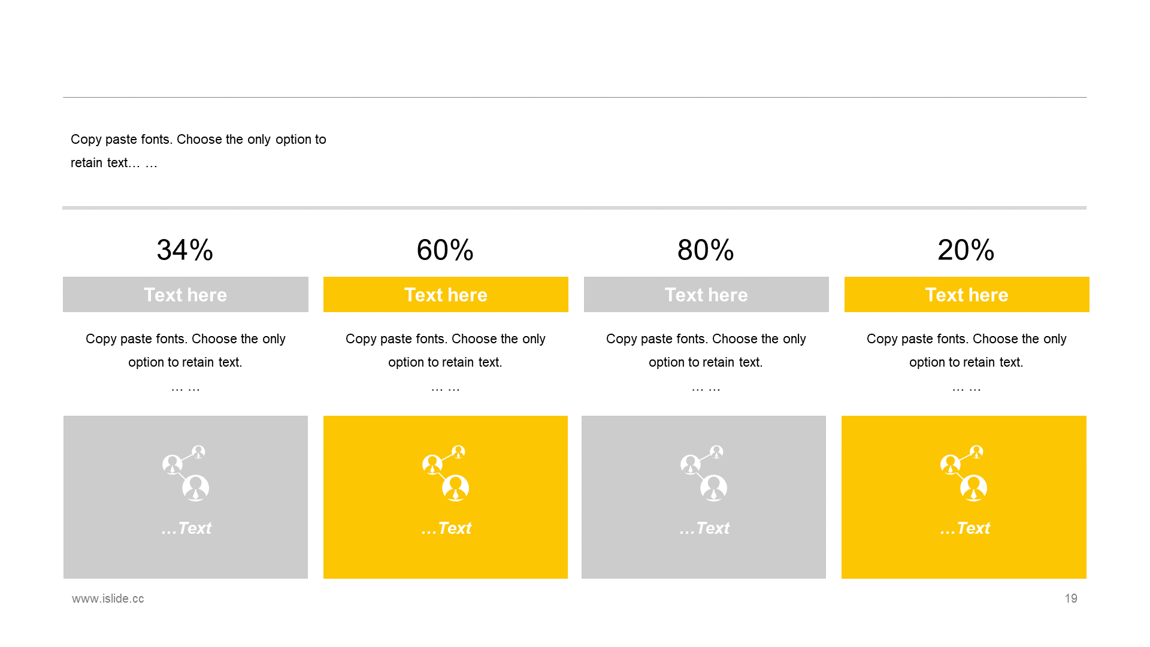Image resolution: width=1150 pixels, height=647 pixels.
Task: Click the slide number 19 in footer
Action: pos(1071,598)
